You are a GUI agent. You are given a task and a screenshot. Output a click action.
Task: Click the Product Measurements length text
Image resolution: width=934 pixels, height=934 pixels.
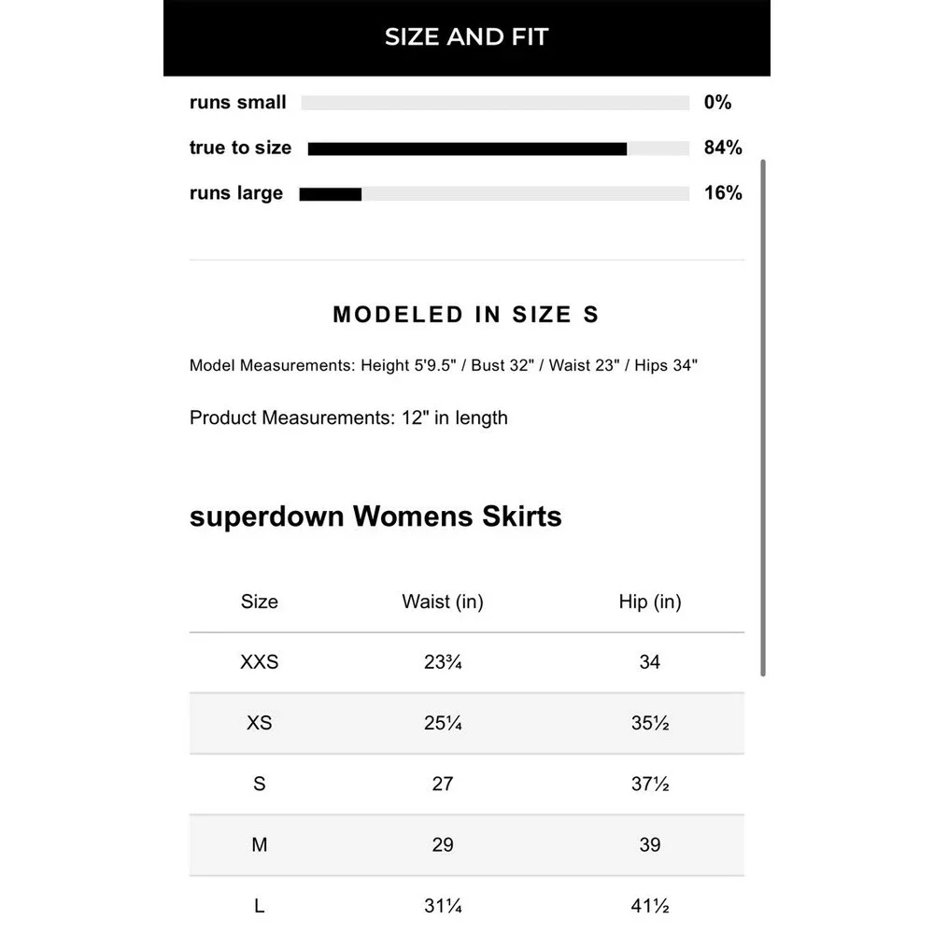coord(348,417)
